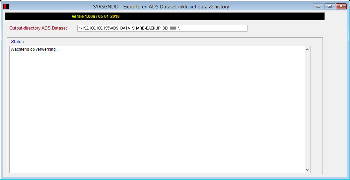
Task: Click the Output-directory ADS Dataset input field
Action: pos(162,28)
